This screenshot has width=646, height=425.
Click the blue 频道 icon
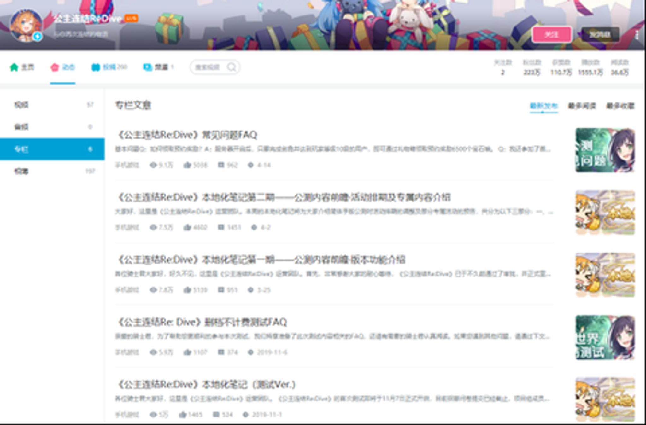(x=147, y=67)
